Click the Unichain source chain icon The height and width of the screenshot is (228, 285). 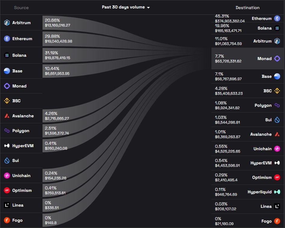pos(7,176)
